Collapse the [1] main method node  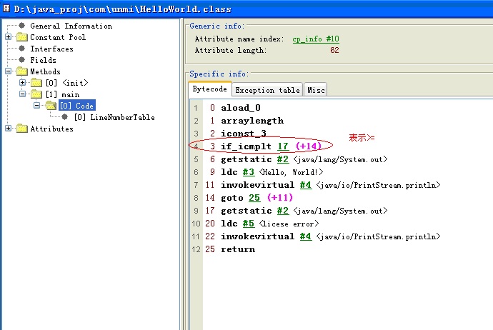23,94
